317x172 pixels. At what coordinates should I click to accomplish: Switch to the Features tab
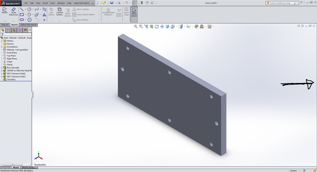[x=5, y=25]
